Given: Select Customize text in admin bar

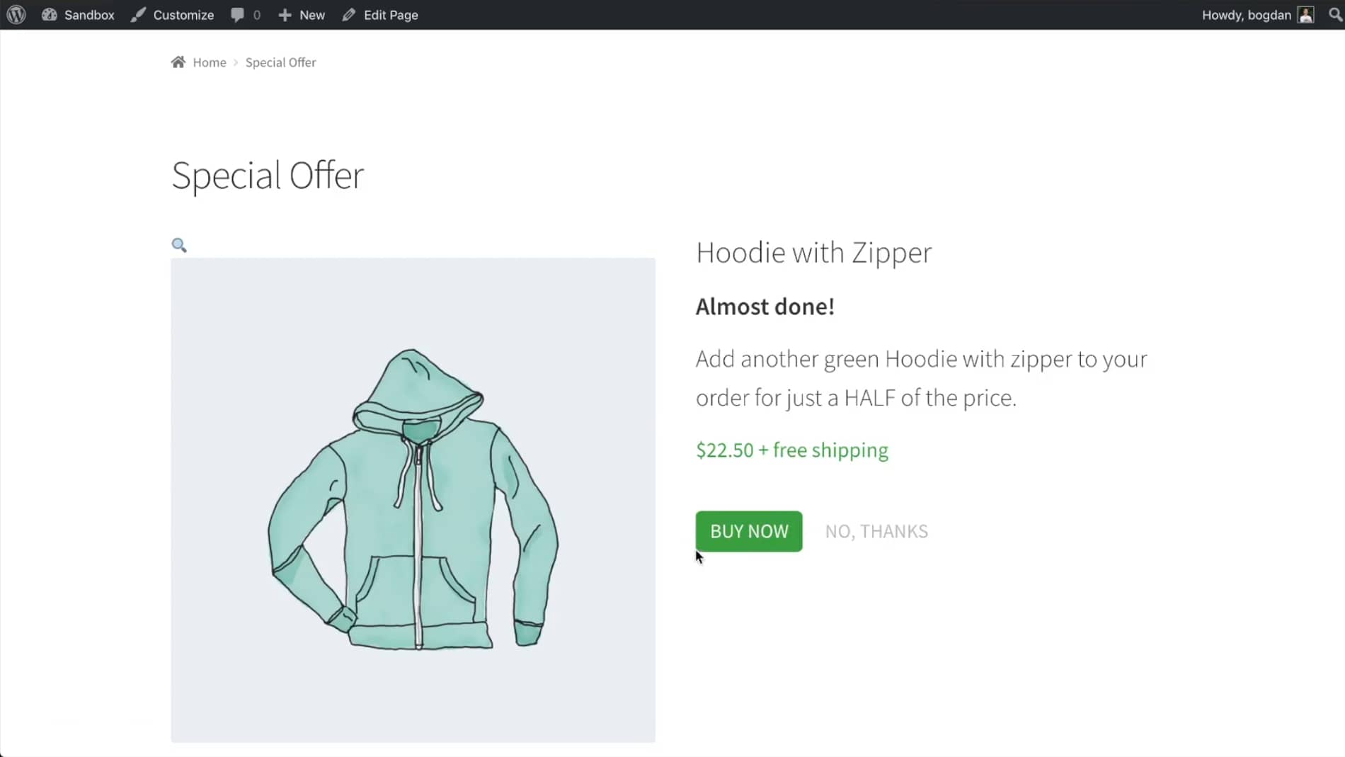Looking at the screenshot, I should [183, 15].
